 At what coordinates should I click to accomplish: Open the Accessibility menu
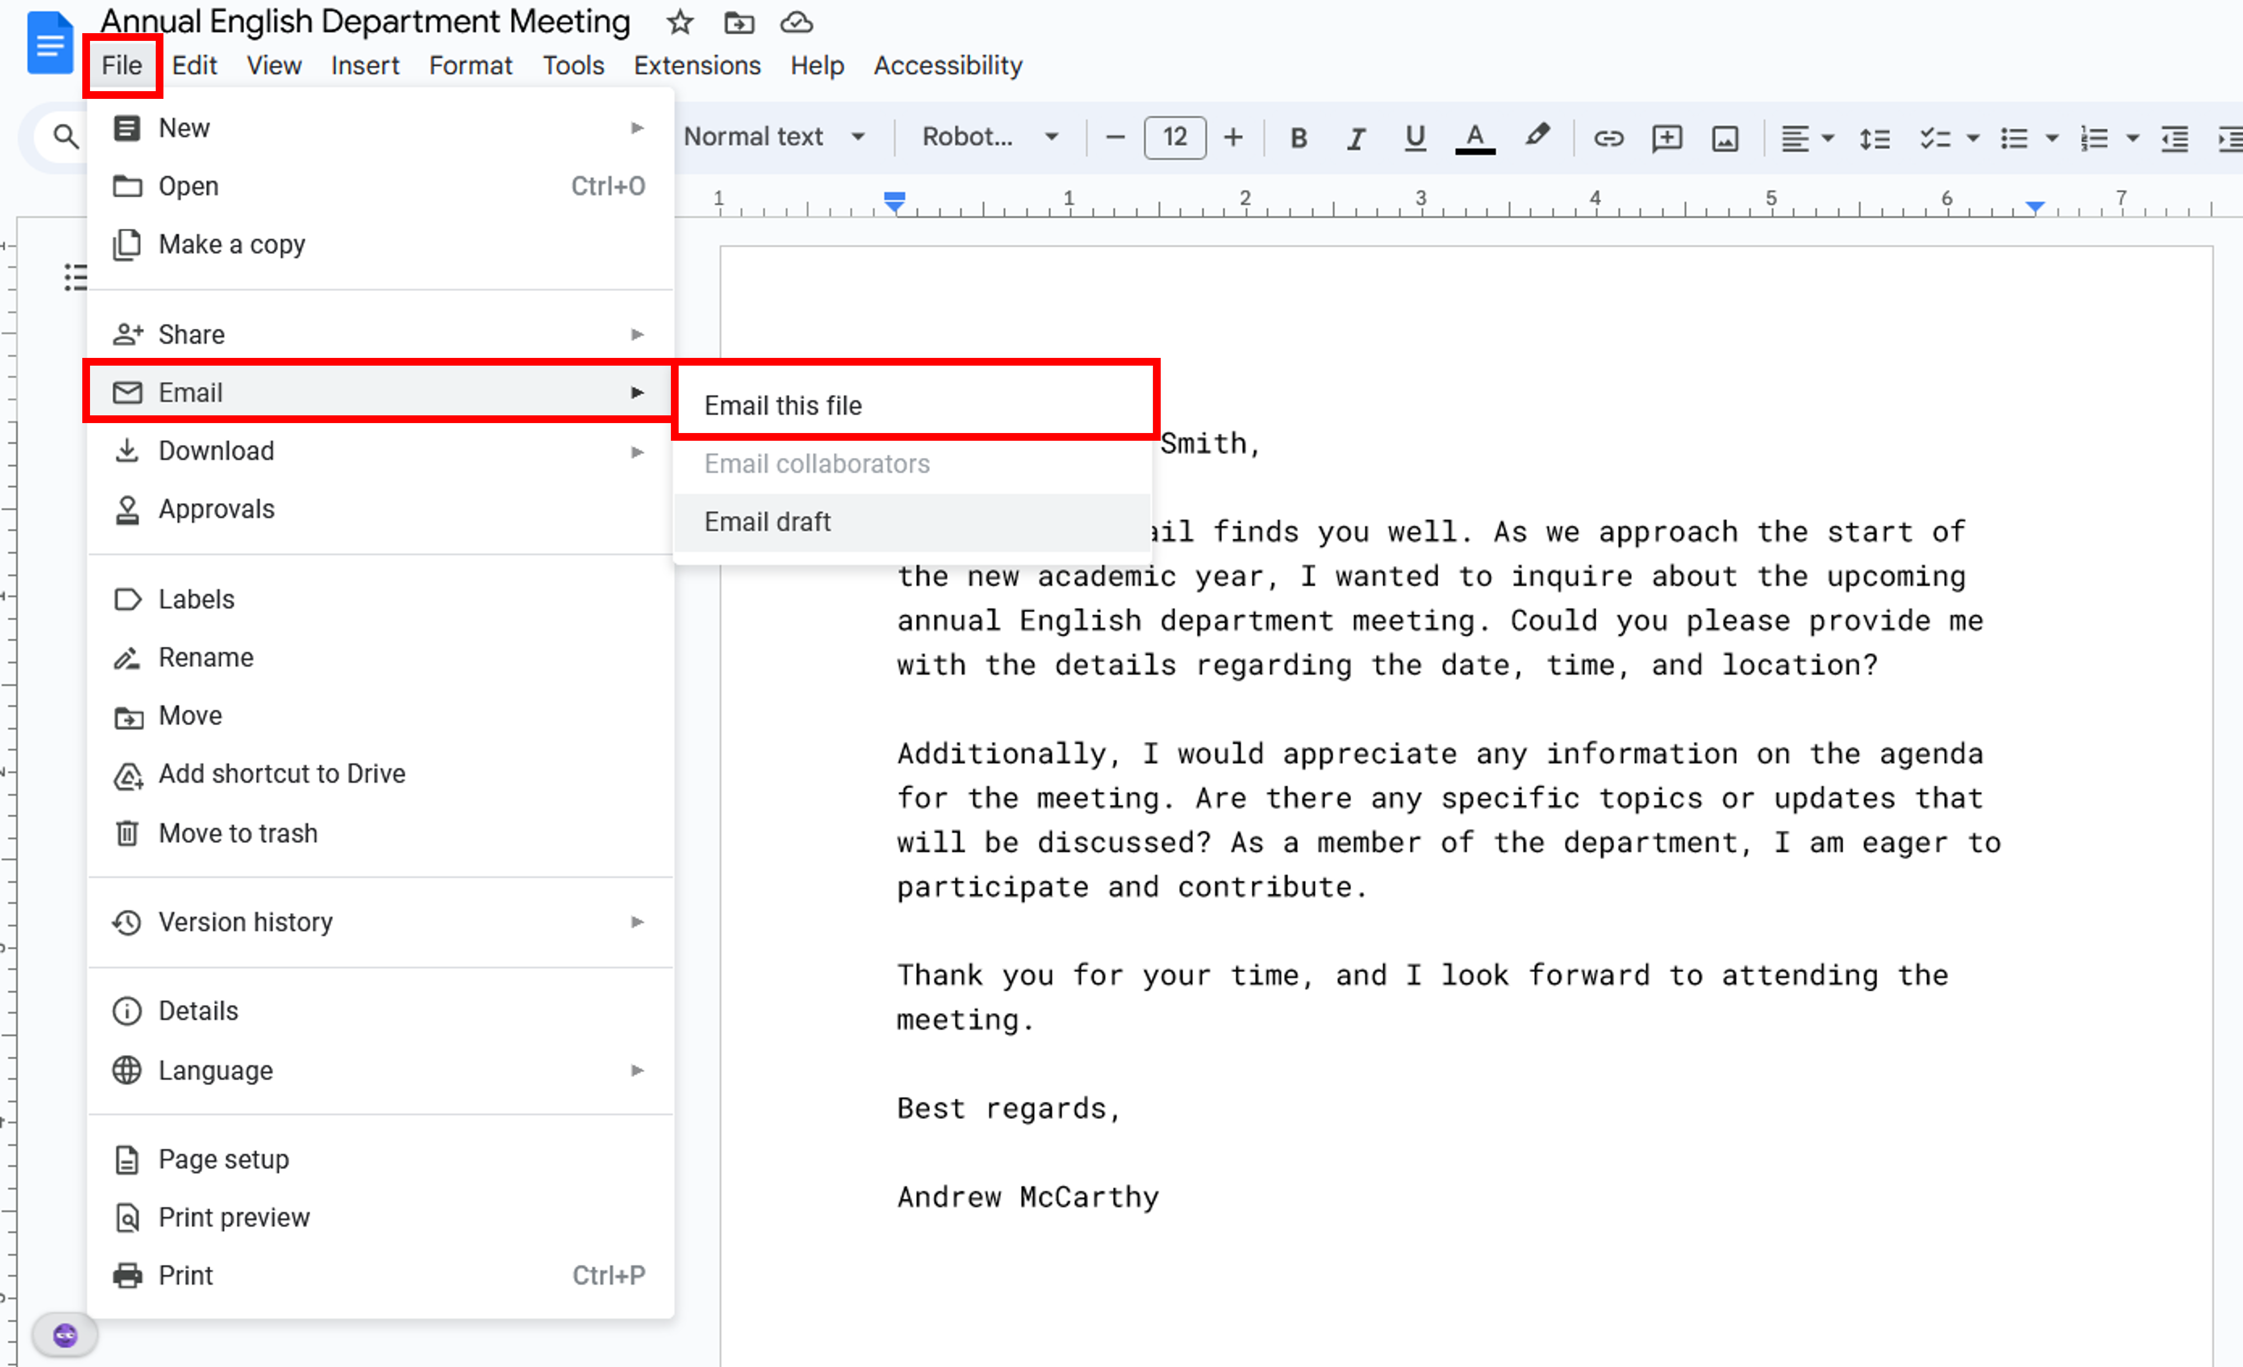(x=948, y=66)
